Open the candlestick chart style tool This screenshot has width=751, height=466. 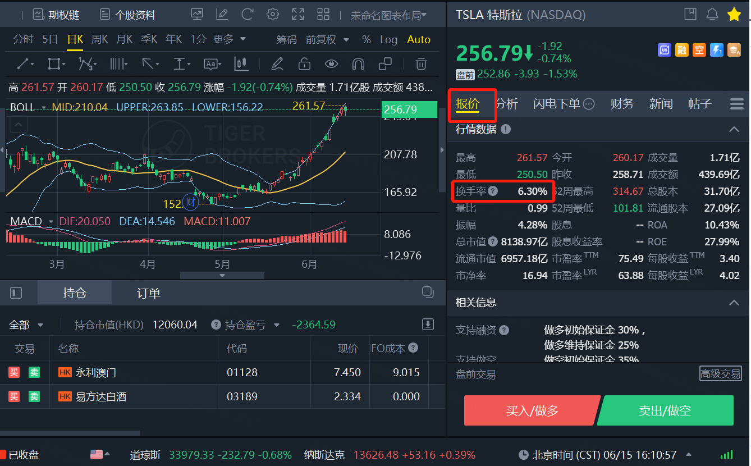tap(242, 64)
